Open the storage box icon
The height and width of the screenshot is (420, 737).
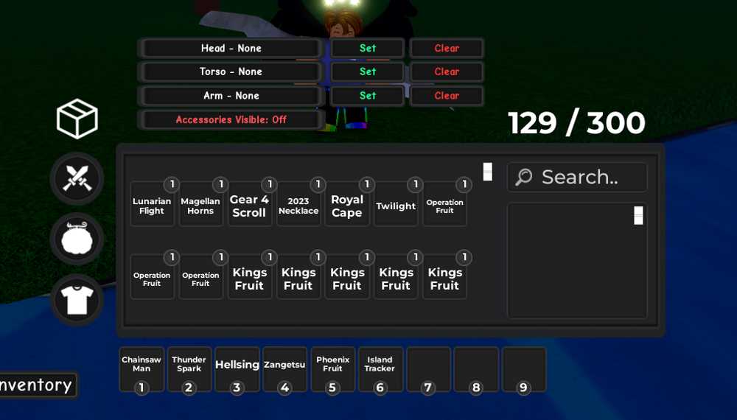tap(77, 119)
